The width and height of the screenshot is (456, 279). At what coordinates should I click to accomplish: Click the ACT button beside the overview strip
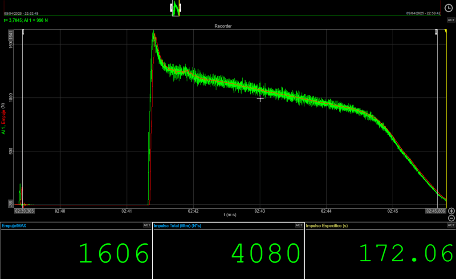451,20
